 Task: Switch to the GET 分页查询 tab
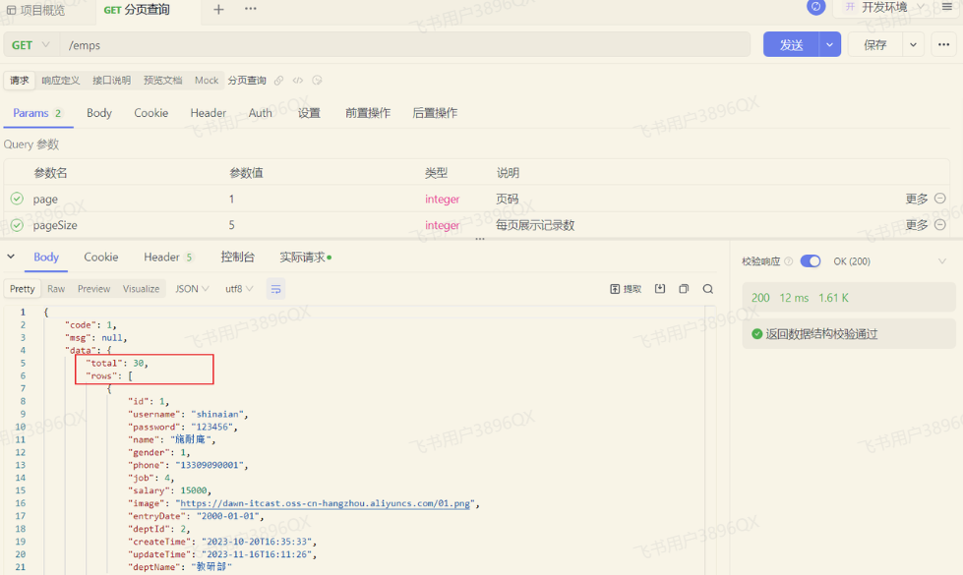(137, 10)
